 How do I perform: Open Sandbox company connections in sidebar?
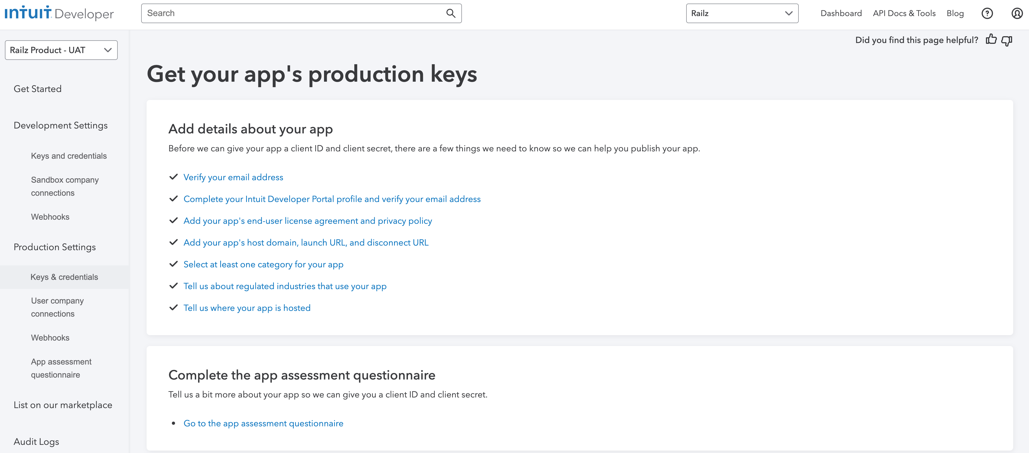pos(65,186)
